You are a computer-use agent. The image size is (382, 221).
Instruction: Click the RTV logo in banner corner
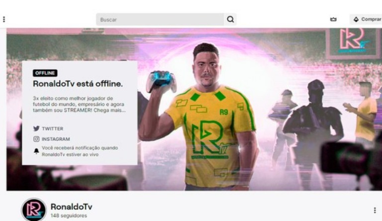353,41
